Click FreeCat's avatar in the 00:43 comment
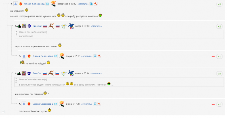227x118 pixels. (x=24, y=26)
